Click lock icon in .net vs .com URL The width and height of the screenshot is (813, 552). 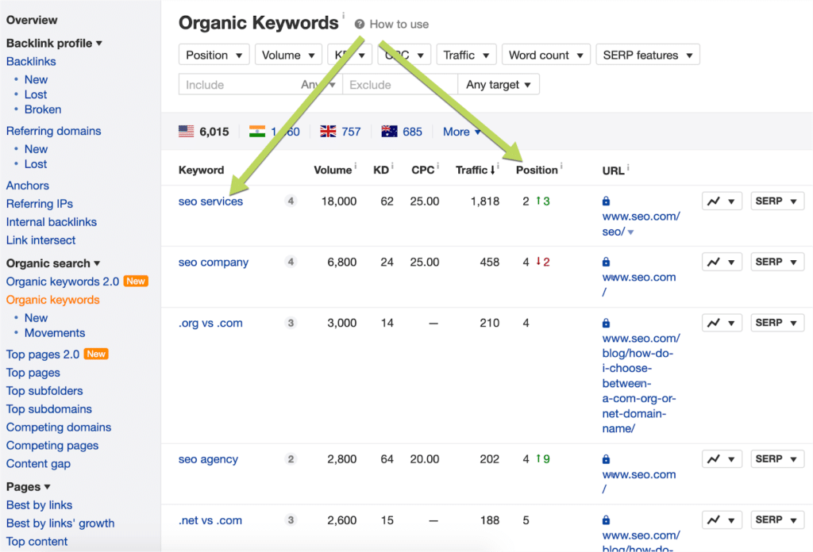tap(606, 520)
